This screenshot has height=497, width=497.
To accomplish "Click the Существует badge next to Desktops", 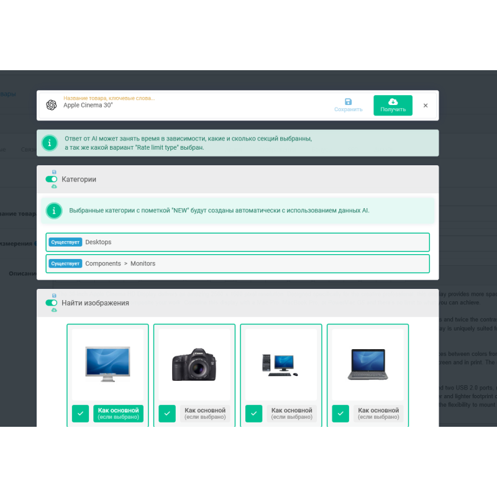I will [65, 242].
